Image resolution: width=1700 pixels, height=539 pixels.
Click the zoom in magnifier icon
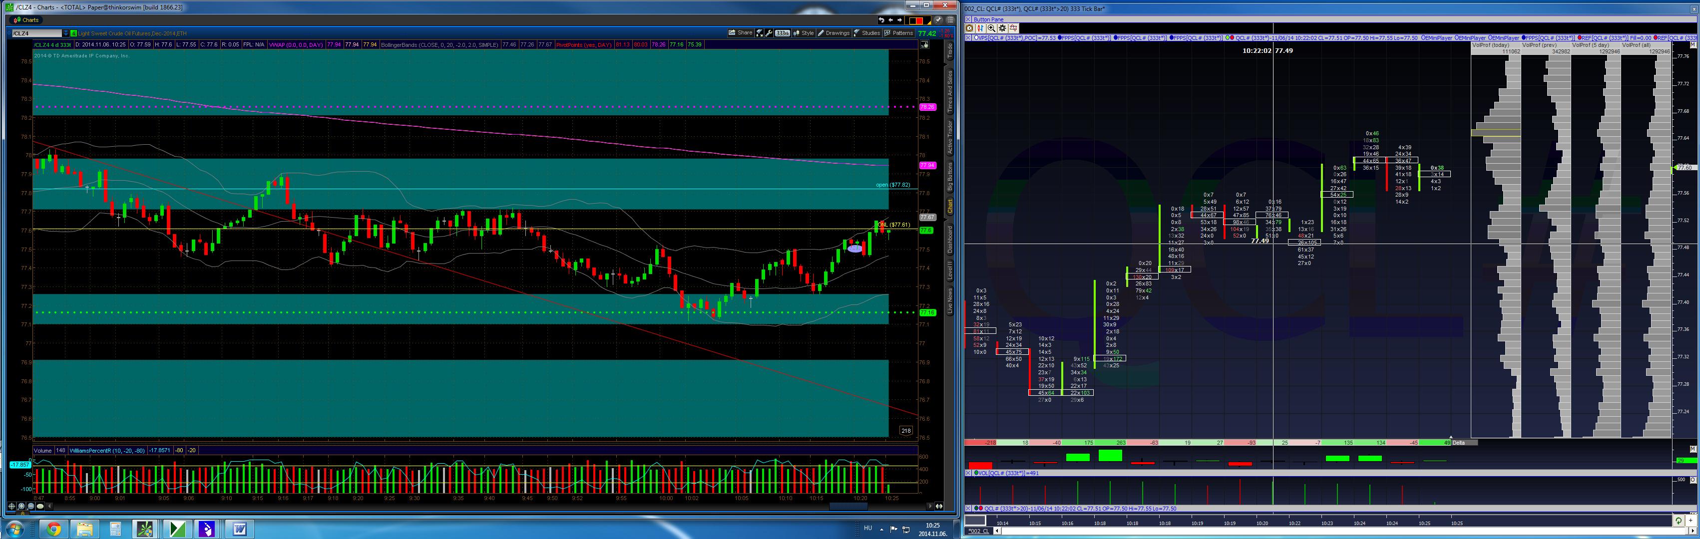(x=21, y=507)
